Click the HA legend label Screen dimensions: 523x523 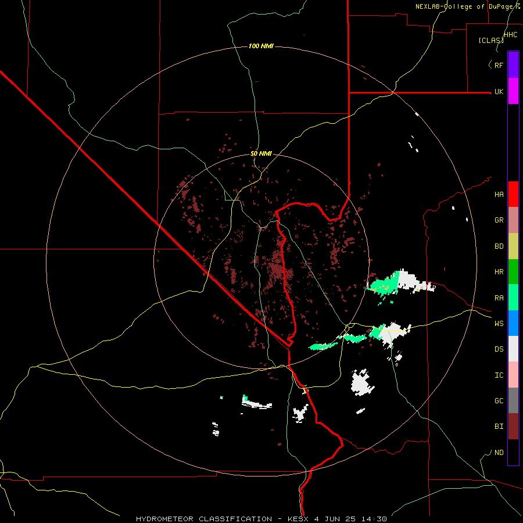coord(499,195)
